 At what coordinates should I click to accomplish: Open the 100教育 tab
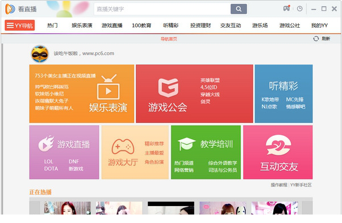[x=141, y=25]
